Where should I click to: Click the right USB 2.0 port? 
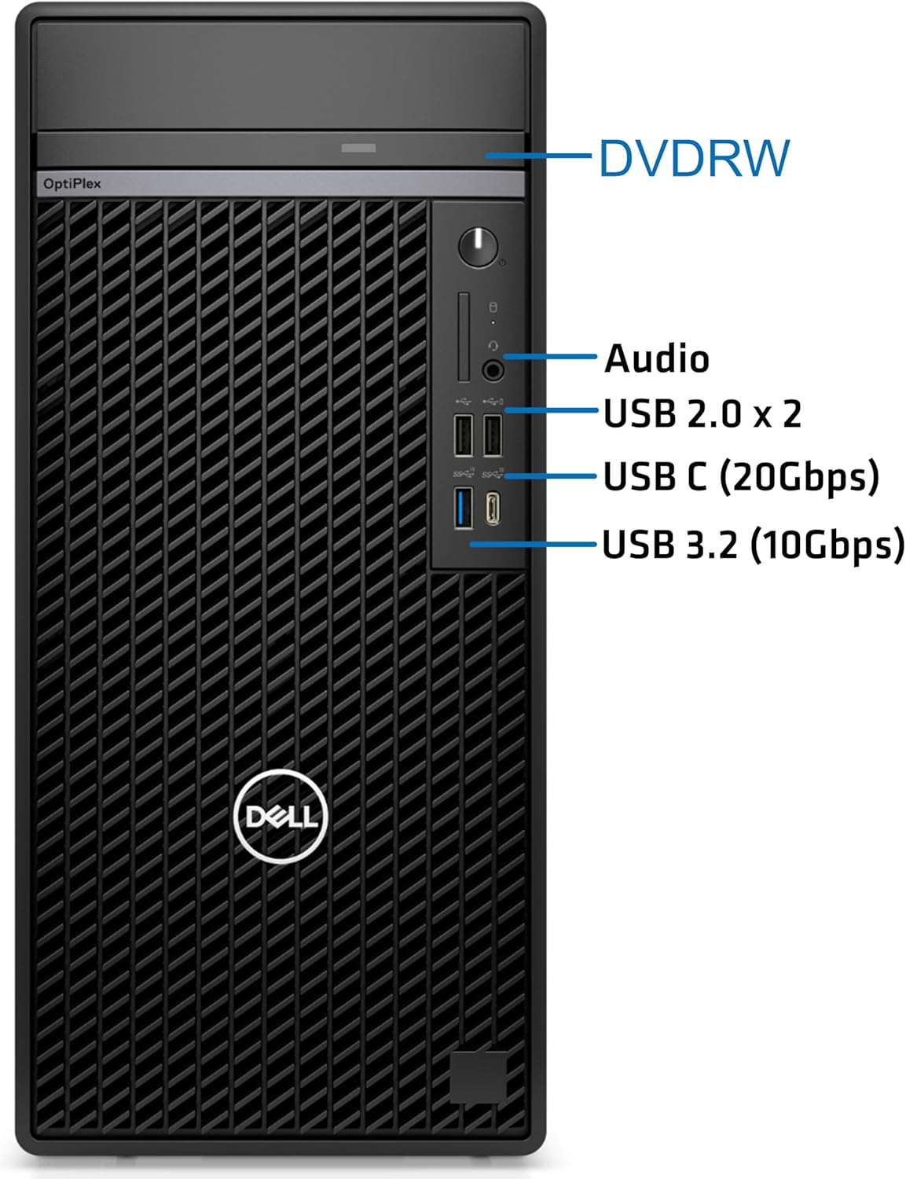pyautogui.click(x=492, y=435)
